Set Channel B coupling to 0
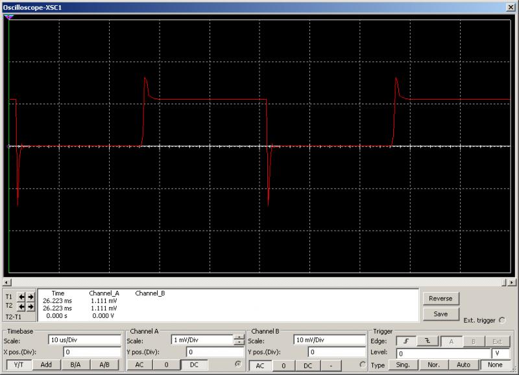 click(284, 365)
